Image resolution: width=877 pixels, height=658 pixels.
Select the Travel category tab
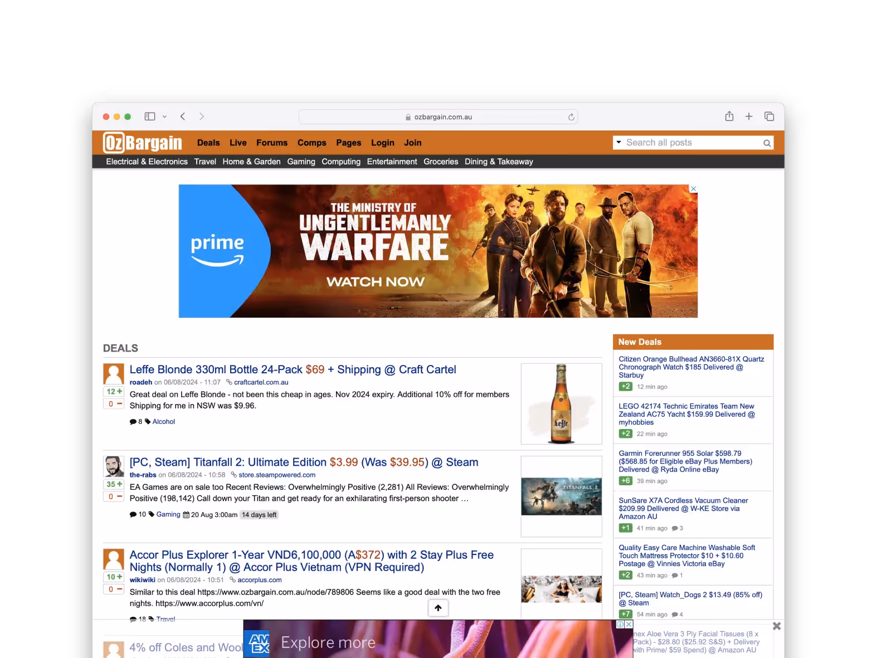(x=205, y=162)
